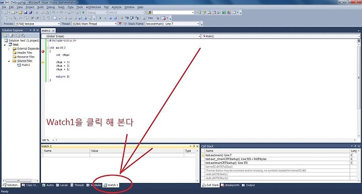
Task: Open the (Global Scope) dropdown
Action: (200, 36)
